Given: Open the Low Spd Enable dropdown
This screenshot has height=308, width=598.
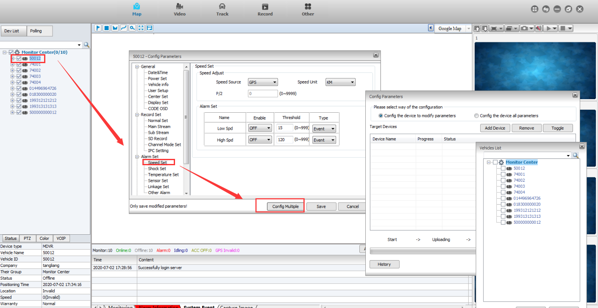Looking at the screenshot, I should (260, 128).
